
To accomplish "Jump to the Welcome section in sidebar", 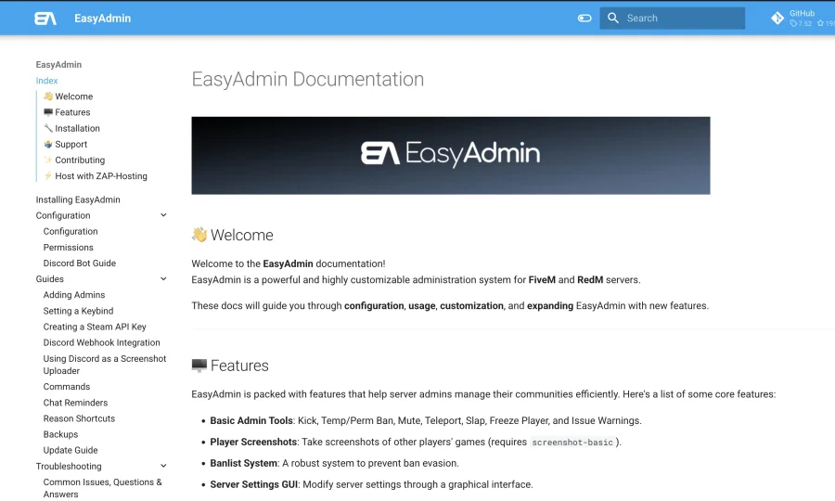I will (68, 96).
